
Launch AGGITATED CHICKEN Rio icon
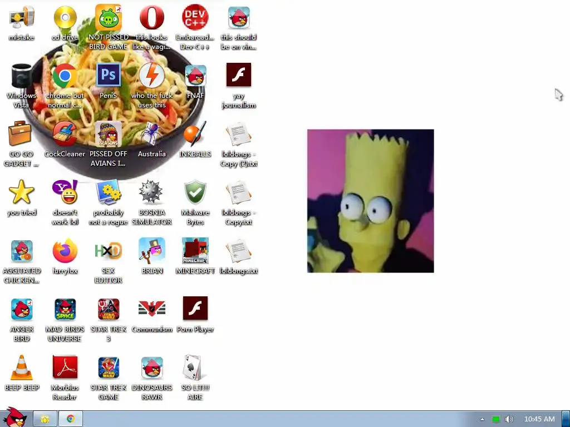(x=22, y=251)
